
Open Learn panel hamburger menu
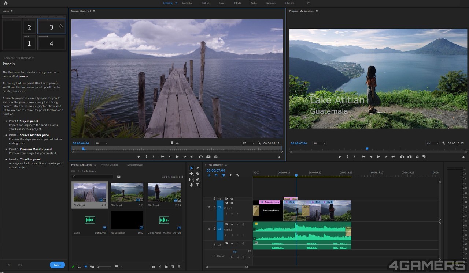point(12,11)
